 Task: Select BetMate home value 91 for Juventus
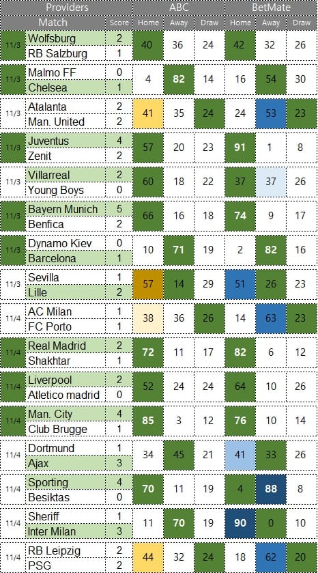[240, 148]
